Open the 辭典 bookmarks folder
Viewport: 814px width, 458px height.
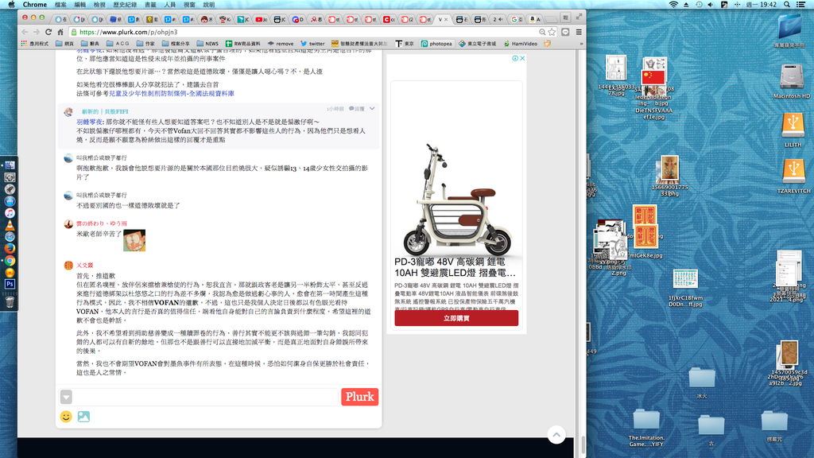[90, 44]
